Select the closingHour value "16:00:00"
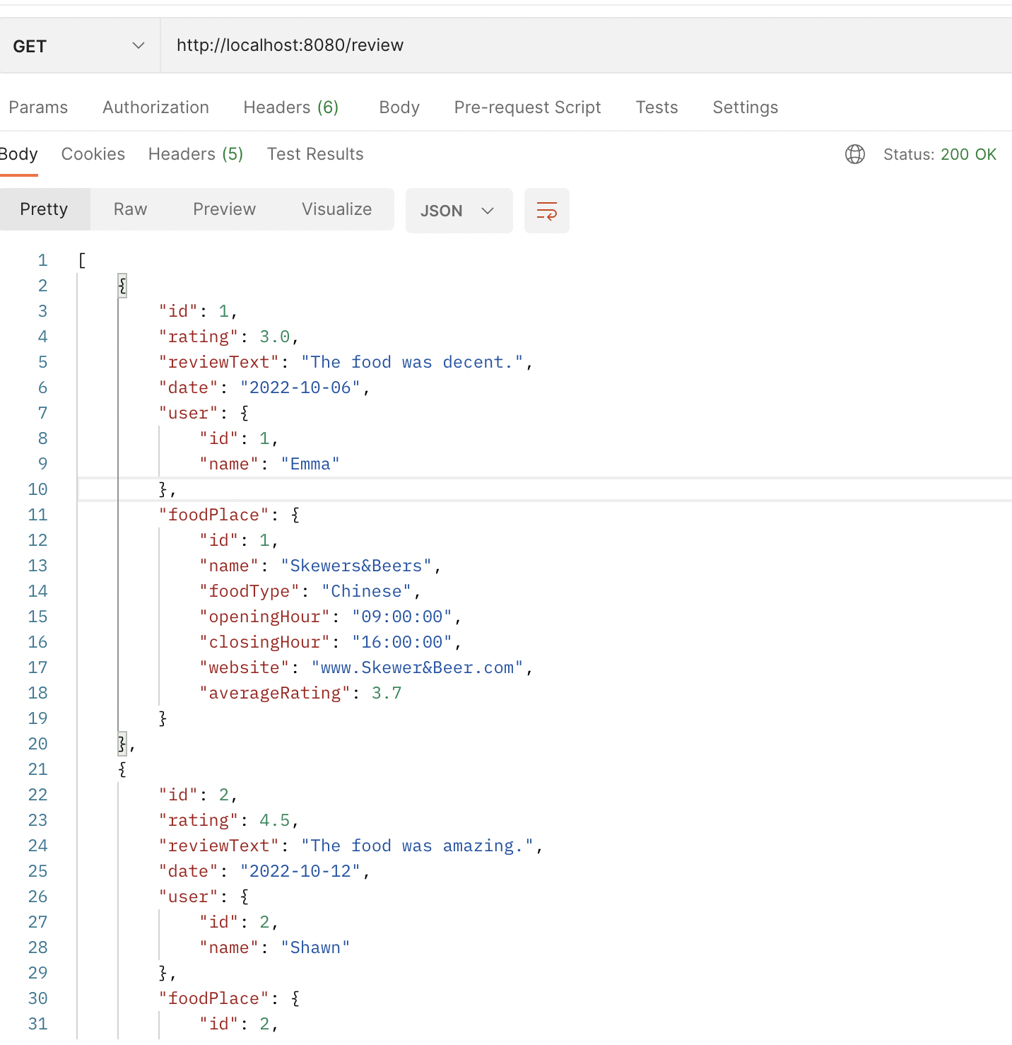The height and width of the screenshot is (1045, 1012). 402,642
